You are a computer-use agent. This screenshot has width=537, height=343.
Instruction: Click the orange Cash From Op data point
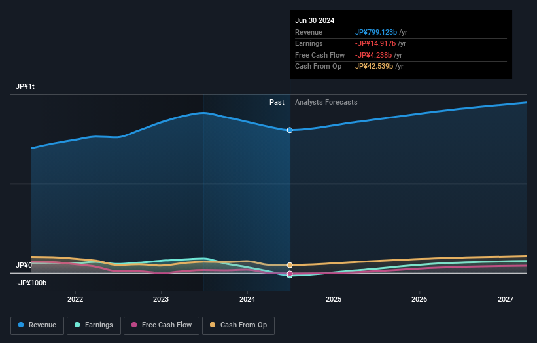tap(290, 265)
